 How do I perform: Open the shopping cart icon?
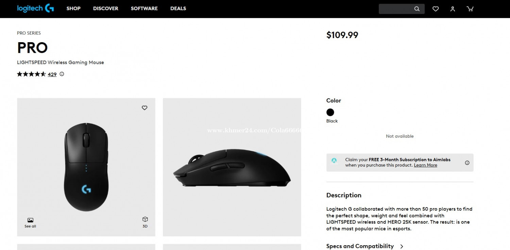(x=470, y=9)
